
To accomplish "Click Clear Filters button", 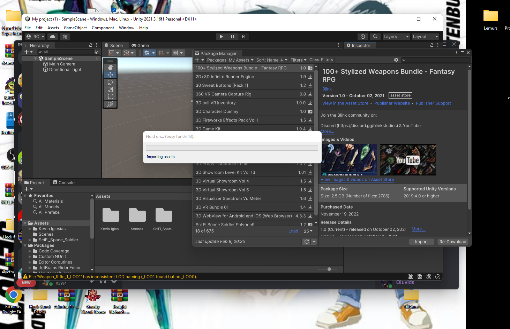I will (321, 60).
